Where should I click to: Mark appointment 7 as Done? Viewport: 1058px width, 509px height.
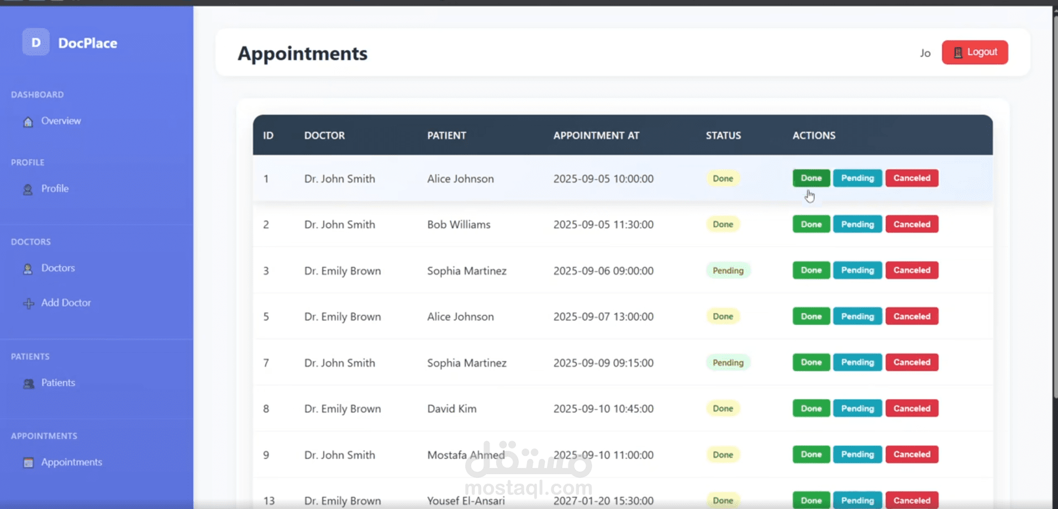point(811,362)
